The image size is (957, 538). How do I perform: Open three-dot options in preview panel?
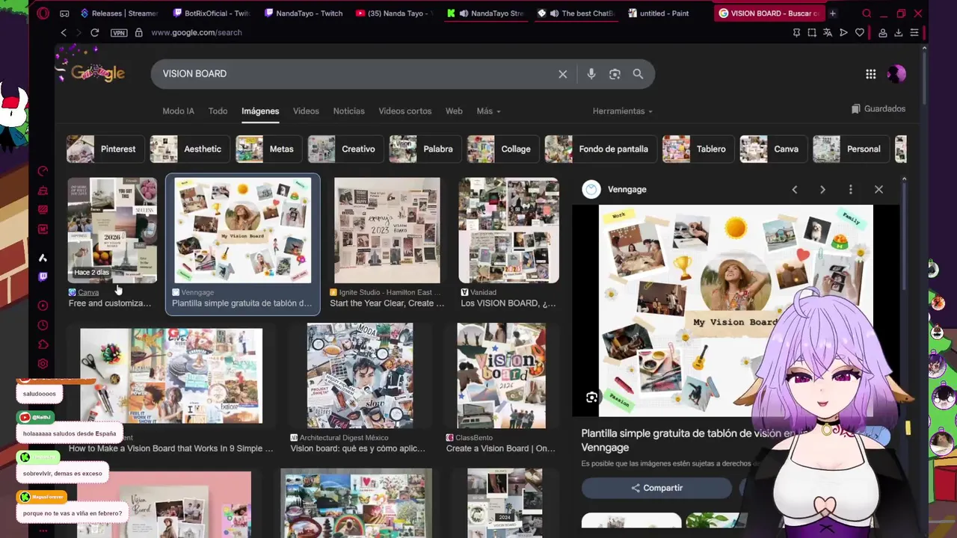[x=850, y=190]
